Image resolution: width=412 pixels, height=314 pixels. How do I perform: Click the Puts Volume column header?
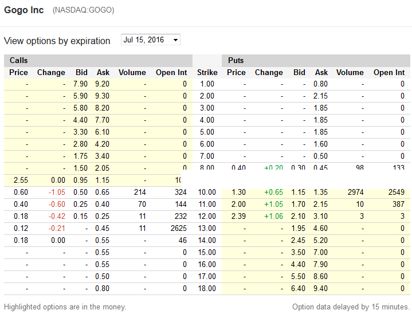(x=350, y=73)
